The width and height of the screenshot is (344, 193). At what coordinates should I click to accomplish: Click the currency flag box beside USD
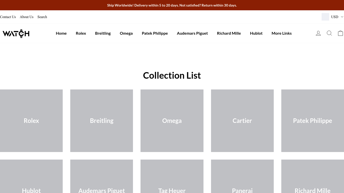pos(325,17)
